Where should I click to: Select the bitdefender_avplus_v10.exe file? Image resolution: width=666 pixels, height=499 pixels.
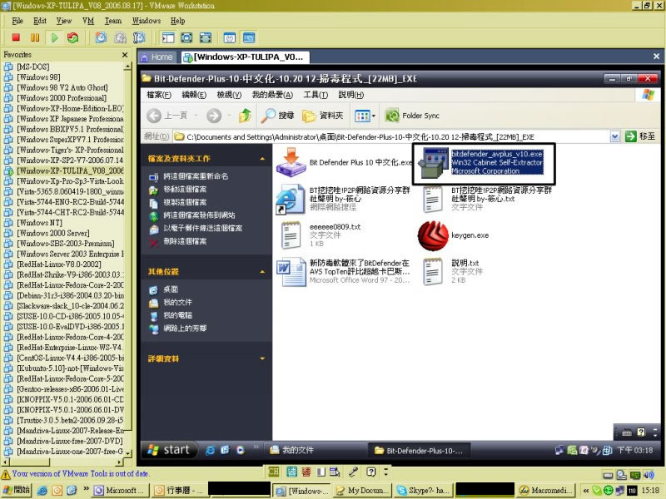[481, 162]
